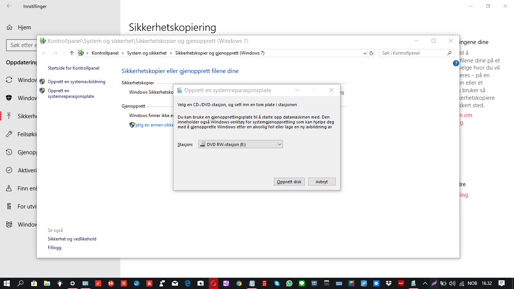Open the Stasjon DVD RW-stasjon dropdown

point(240,144)
